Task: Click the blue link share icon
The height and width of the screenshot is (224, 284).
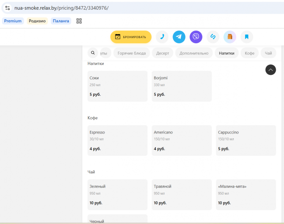Action: [x=213, y=37]
